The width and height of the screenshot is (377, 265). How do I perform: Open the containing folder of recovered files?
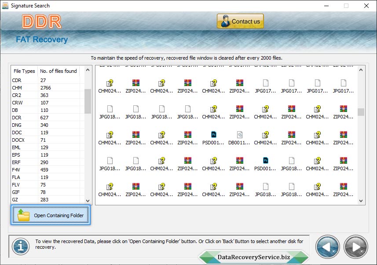point(51,215)
